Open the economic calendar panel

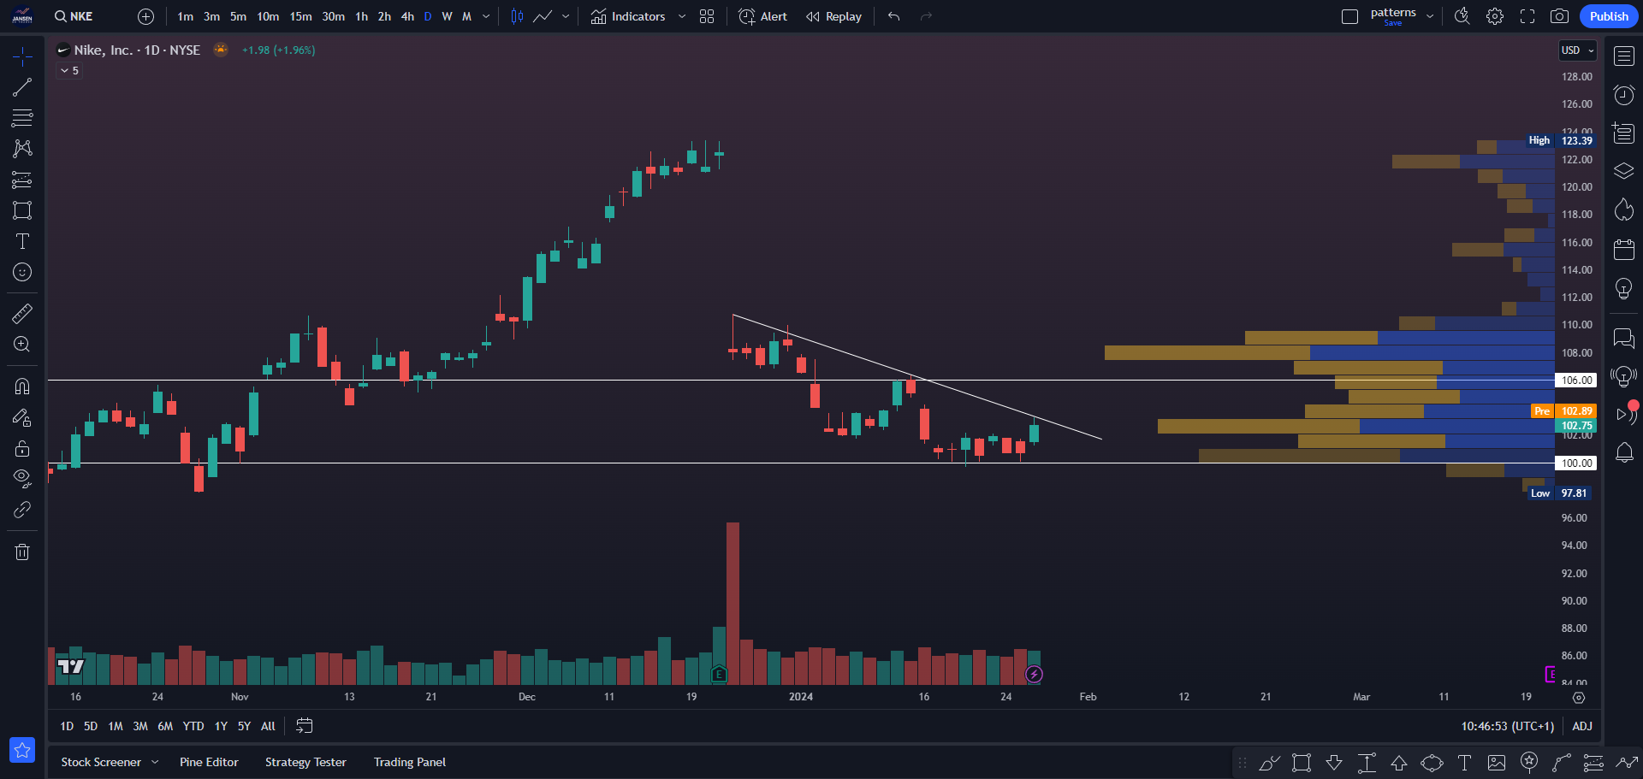[x=1624, y=250]
